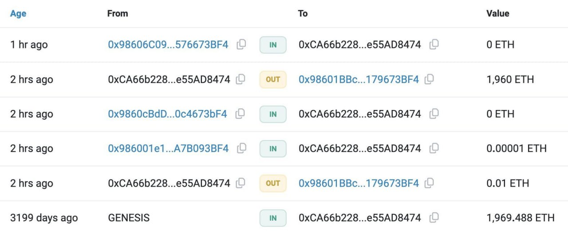Screen dimensions: 568x235
Task: Click the OUT badge in the 1,960 ETH row
Action: 273,80
